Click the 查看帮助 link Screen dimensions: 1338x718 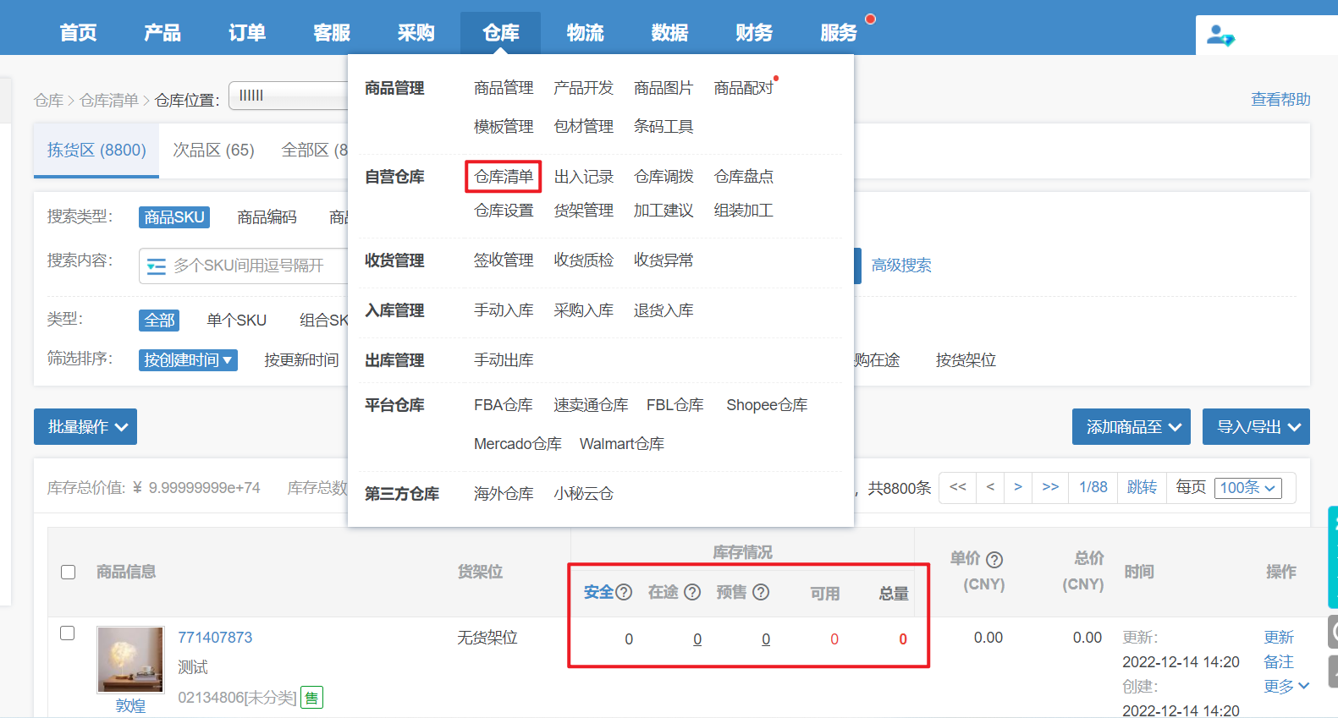pyautogui.click(x=1280, y=100)
